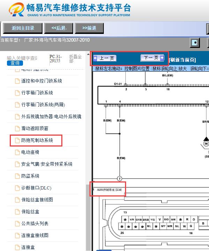Open 行李箱门锁系统(两厢) entry

click(43, 105)
